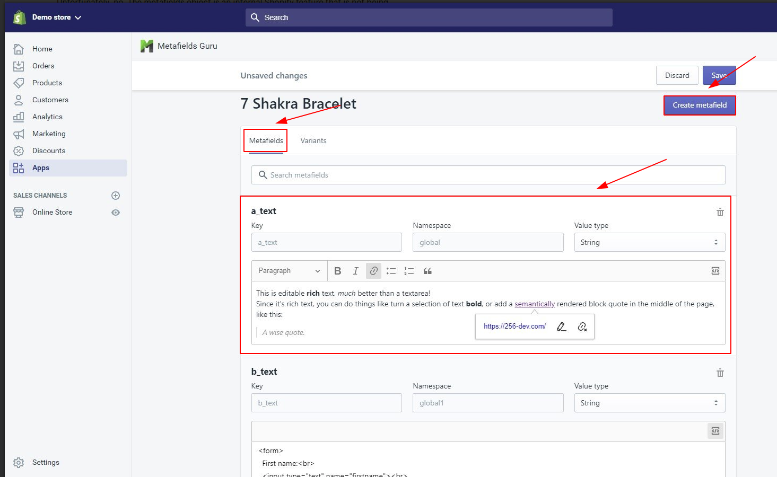The image size is (777, 477).
Task: Click the Metafields Guru app logo
Action: pyautogui.click(x=147, y=46)
